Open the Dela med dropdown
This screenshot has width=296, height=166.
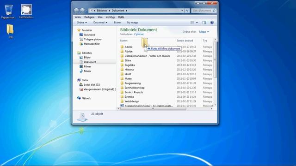coord(100,23)
